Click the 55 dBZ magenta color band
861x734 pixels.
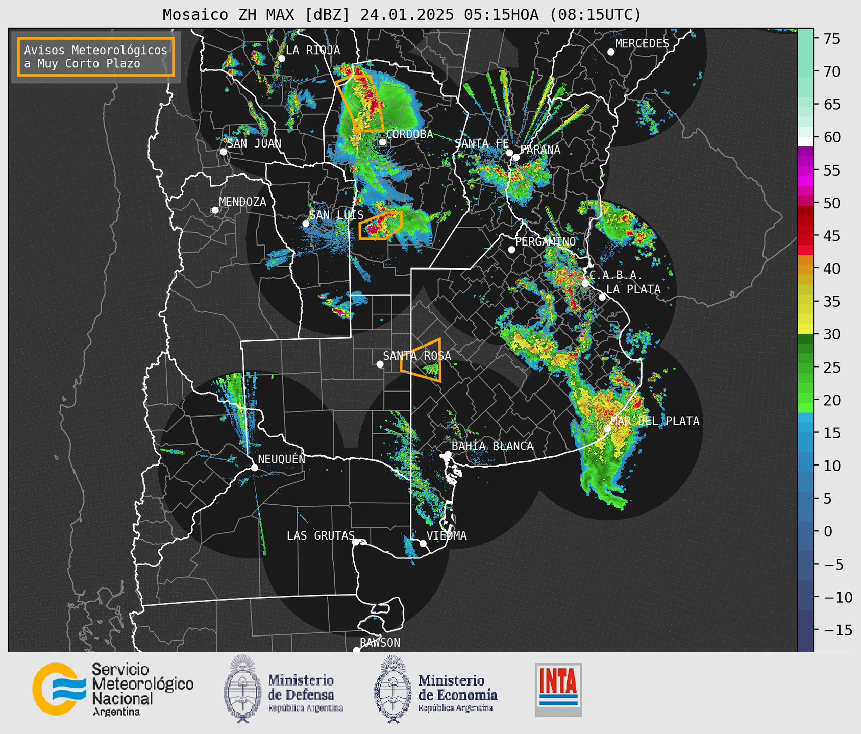pyautogui.click(x=805, y=170)
